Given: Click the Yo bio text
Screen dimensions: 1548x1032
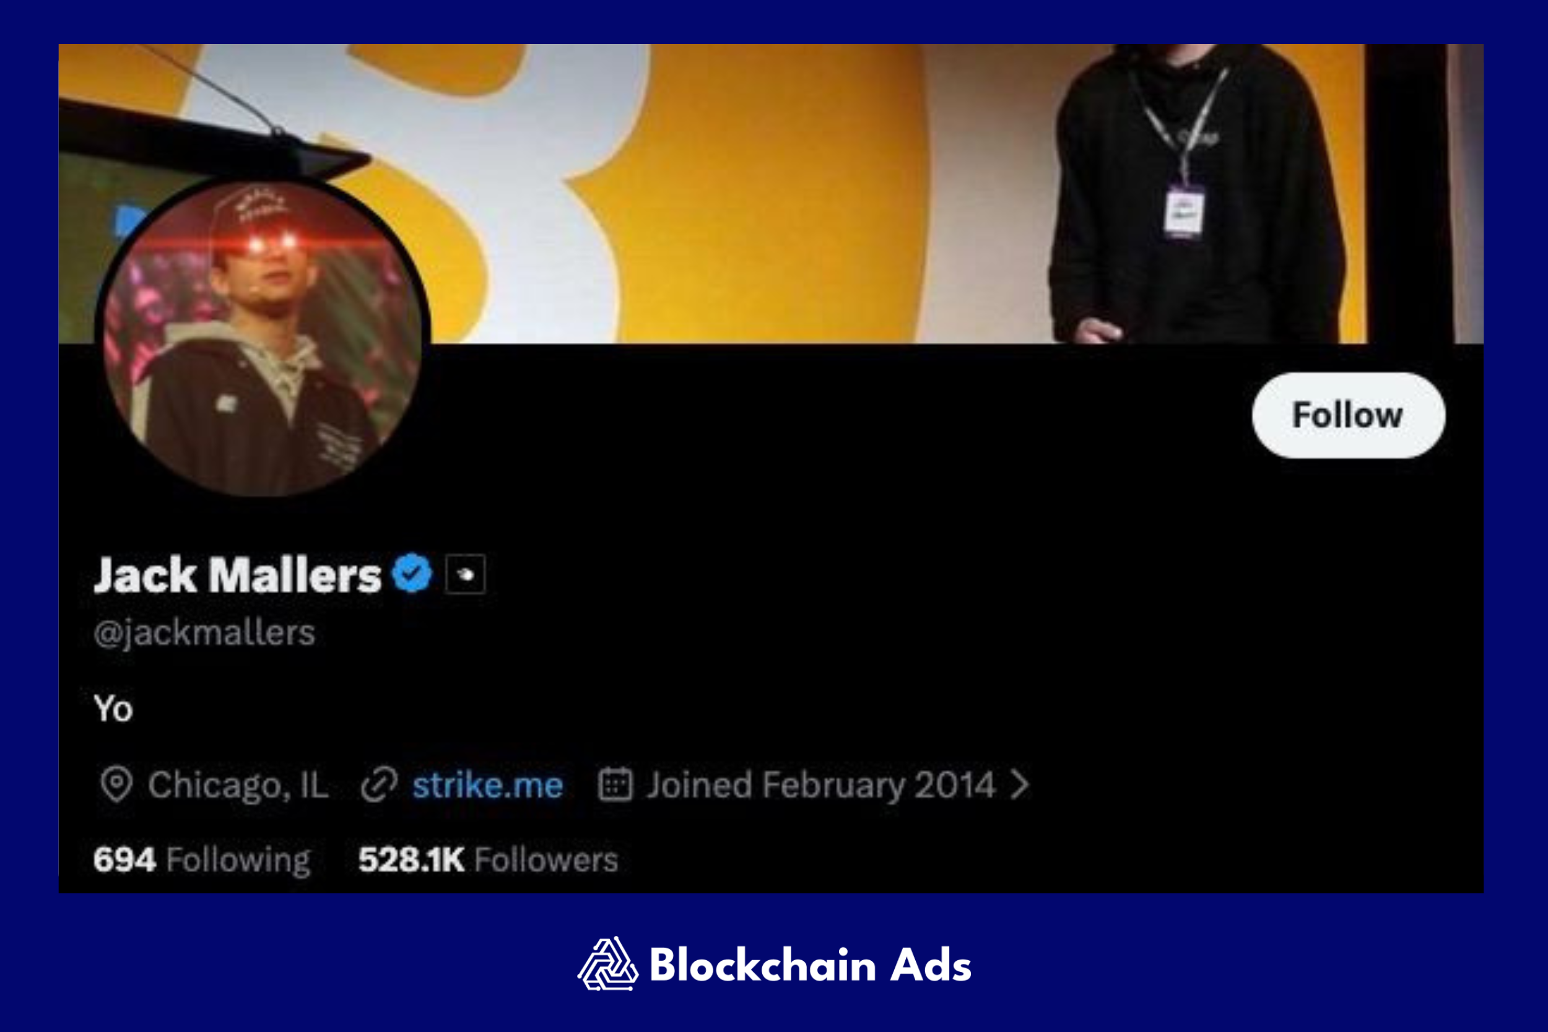Looking at the screenshot, I should tap(113, 709).
